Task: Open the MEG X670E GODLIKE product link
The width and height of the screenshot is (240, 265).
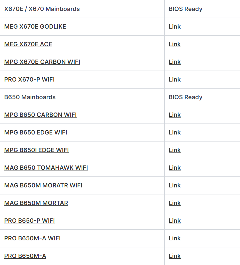Action: [35, 27]
